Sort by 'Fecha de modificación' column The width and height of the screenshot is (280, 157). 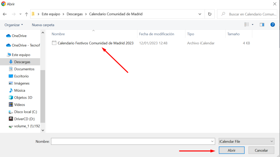tap(156, 34)
